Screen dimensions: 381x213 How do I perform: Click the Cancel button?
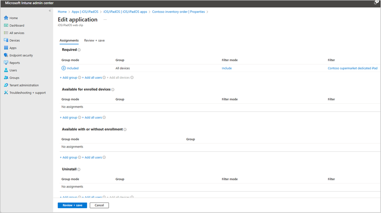[99, 205]
